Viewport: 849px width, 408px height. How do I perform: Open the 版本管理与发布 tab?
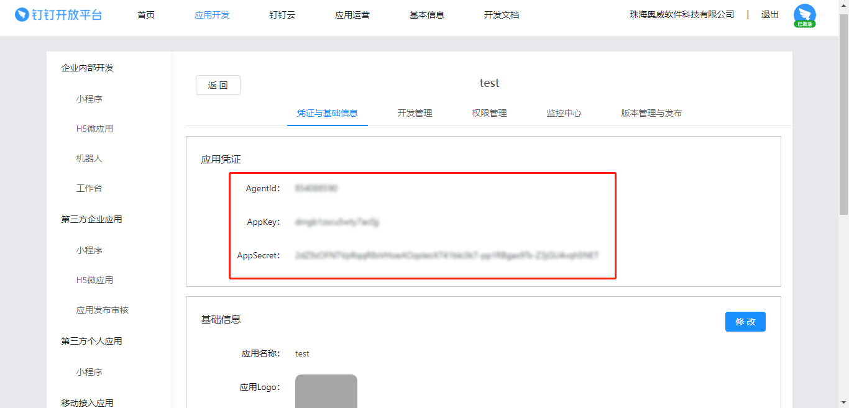pos(651,113)
